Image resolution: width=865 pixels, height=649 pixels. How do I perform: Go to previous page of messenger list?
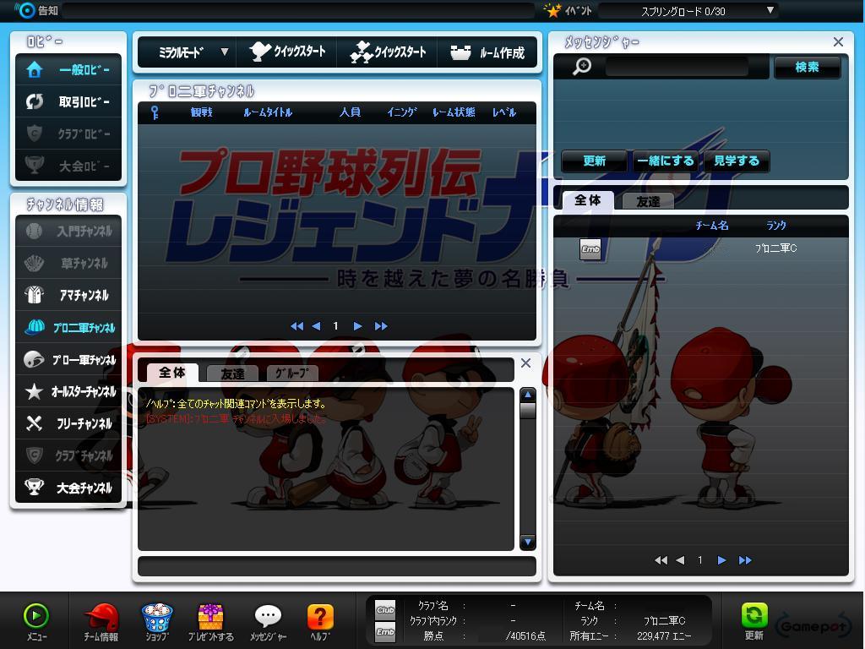click(x=680, y=560)
